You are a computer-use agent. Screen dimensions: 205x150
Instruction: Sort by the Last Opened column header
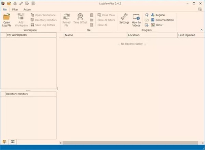(x=191, y=35)
